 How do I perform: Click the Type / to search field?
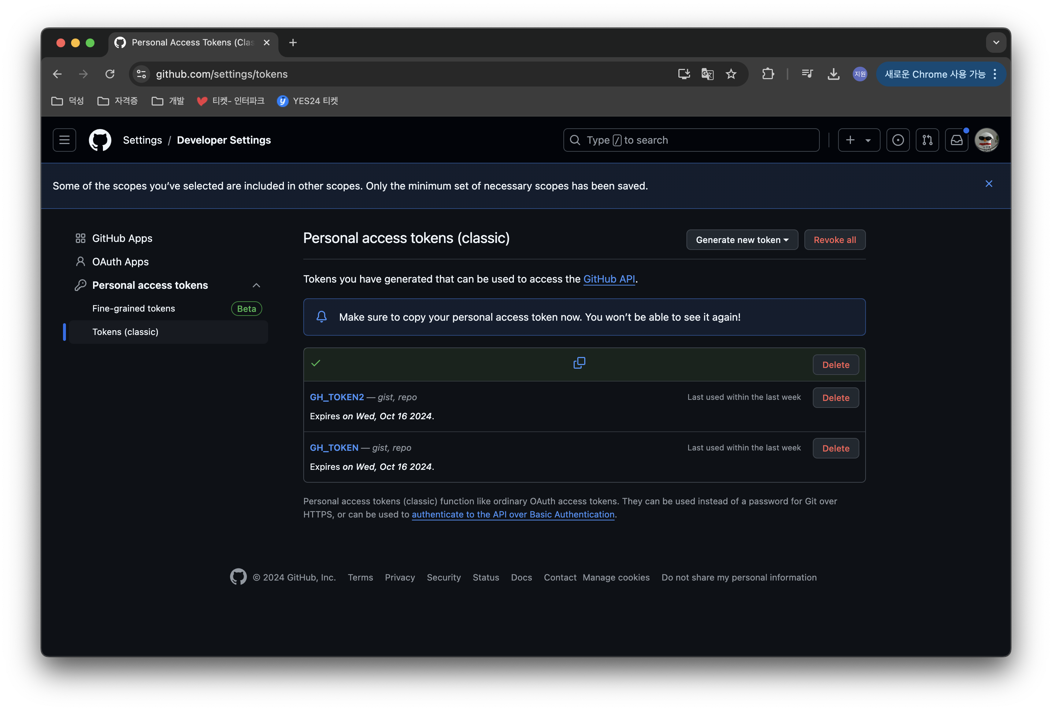pos(691,140)
